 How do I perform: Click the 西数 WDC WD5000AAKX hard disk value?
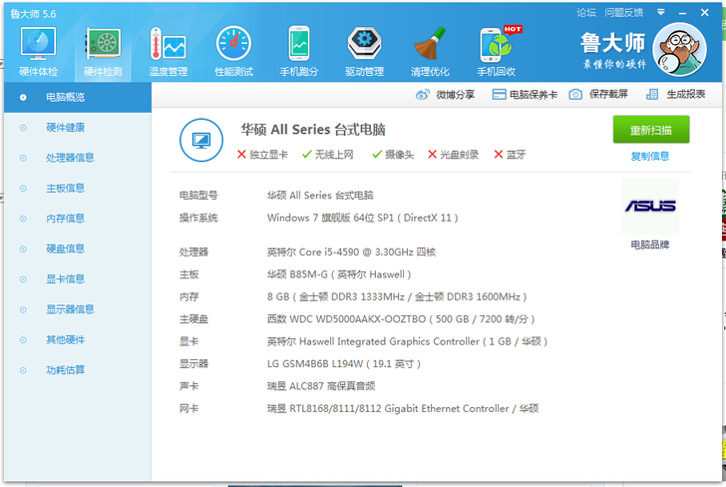click(x=401, y=319)
